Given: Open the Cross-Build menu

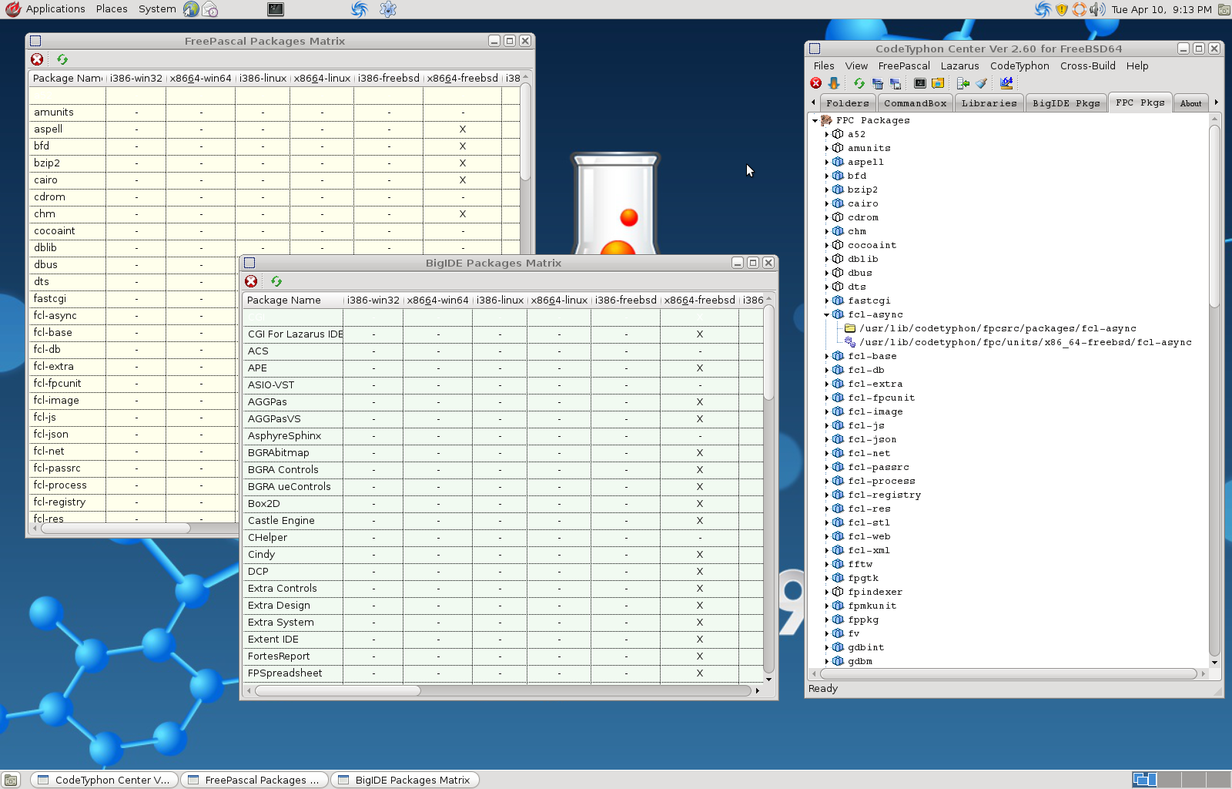Looking at the screenshot, I should pos(1087,65).
